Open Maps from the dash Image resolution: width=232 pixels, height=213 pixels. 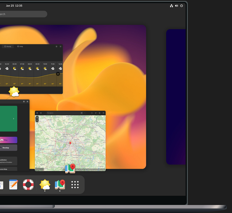point(60,185)
